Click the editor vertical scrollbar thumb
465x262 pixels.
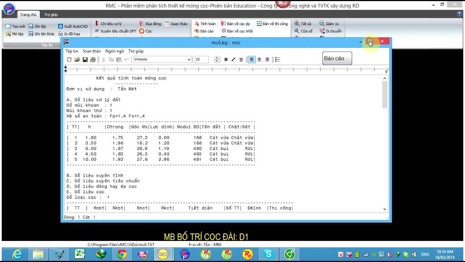pyautogui.click(x=385, y=95)
